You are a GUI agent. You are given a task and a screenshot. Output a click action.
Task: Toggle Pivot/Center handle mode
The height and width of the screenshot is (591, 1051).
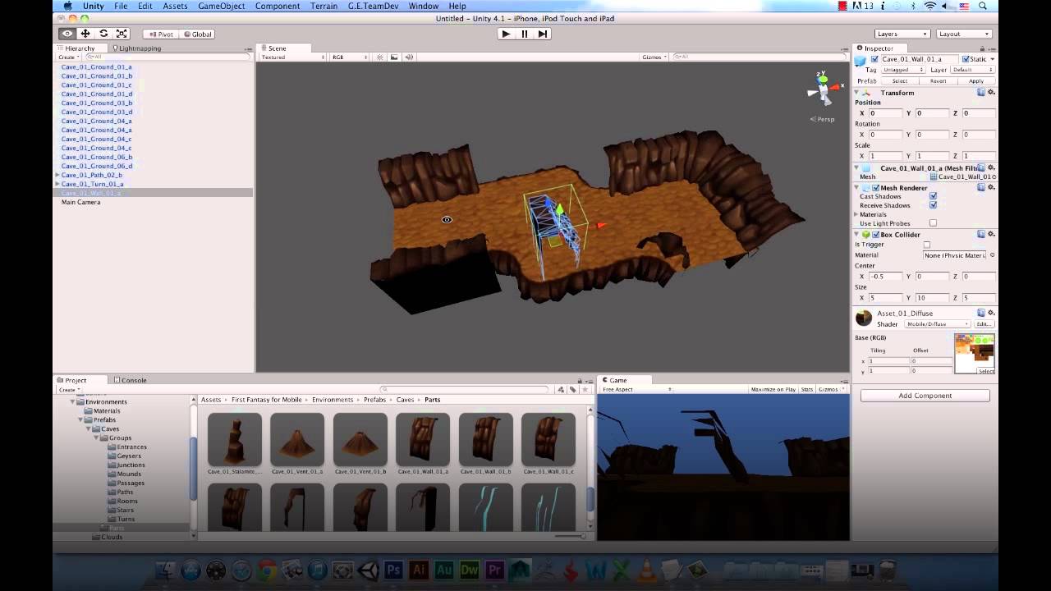(160, 34)
